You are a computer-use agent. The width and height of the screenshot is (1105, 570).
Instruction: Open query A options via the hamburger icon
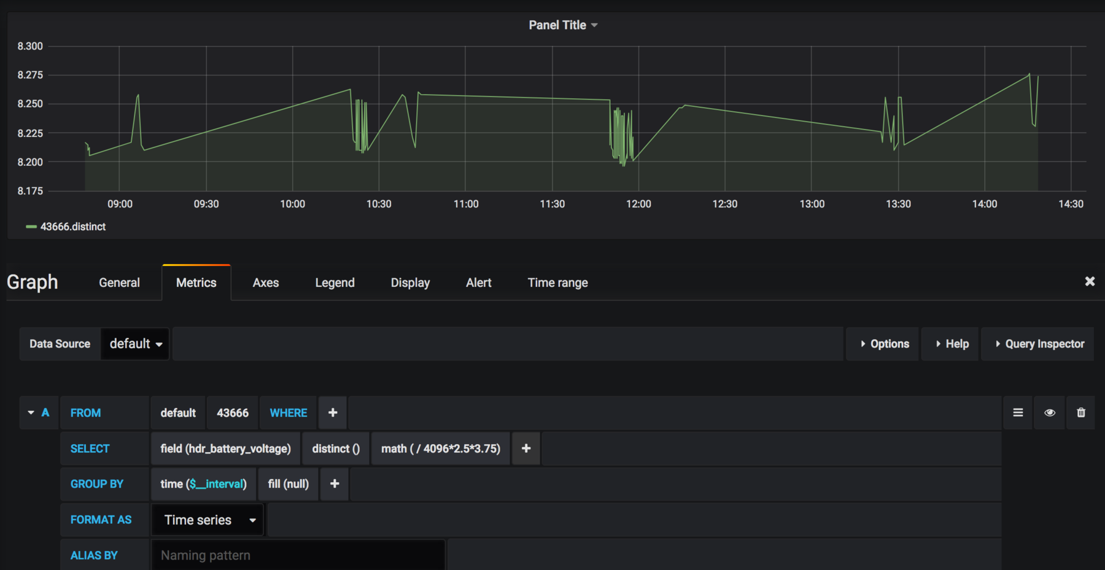(1017, 412)
